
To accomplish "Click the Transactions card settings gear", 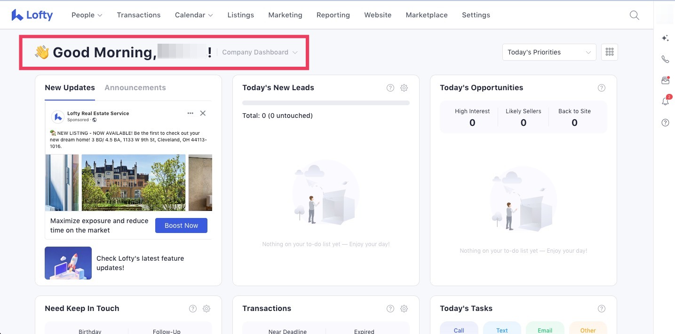I will pos(404,309).
